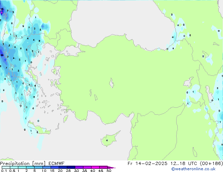Click the precipitation value '18' on the map
Image resolution: width=223 pixels, height=172 pixels.
(2, 9)
